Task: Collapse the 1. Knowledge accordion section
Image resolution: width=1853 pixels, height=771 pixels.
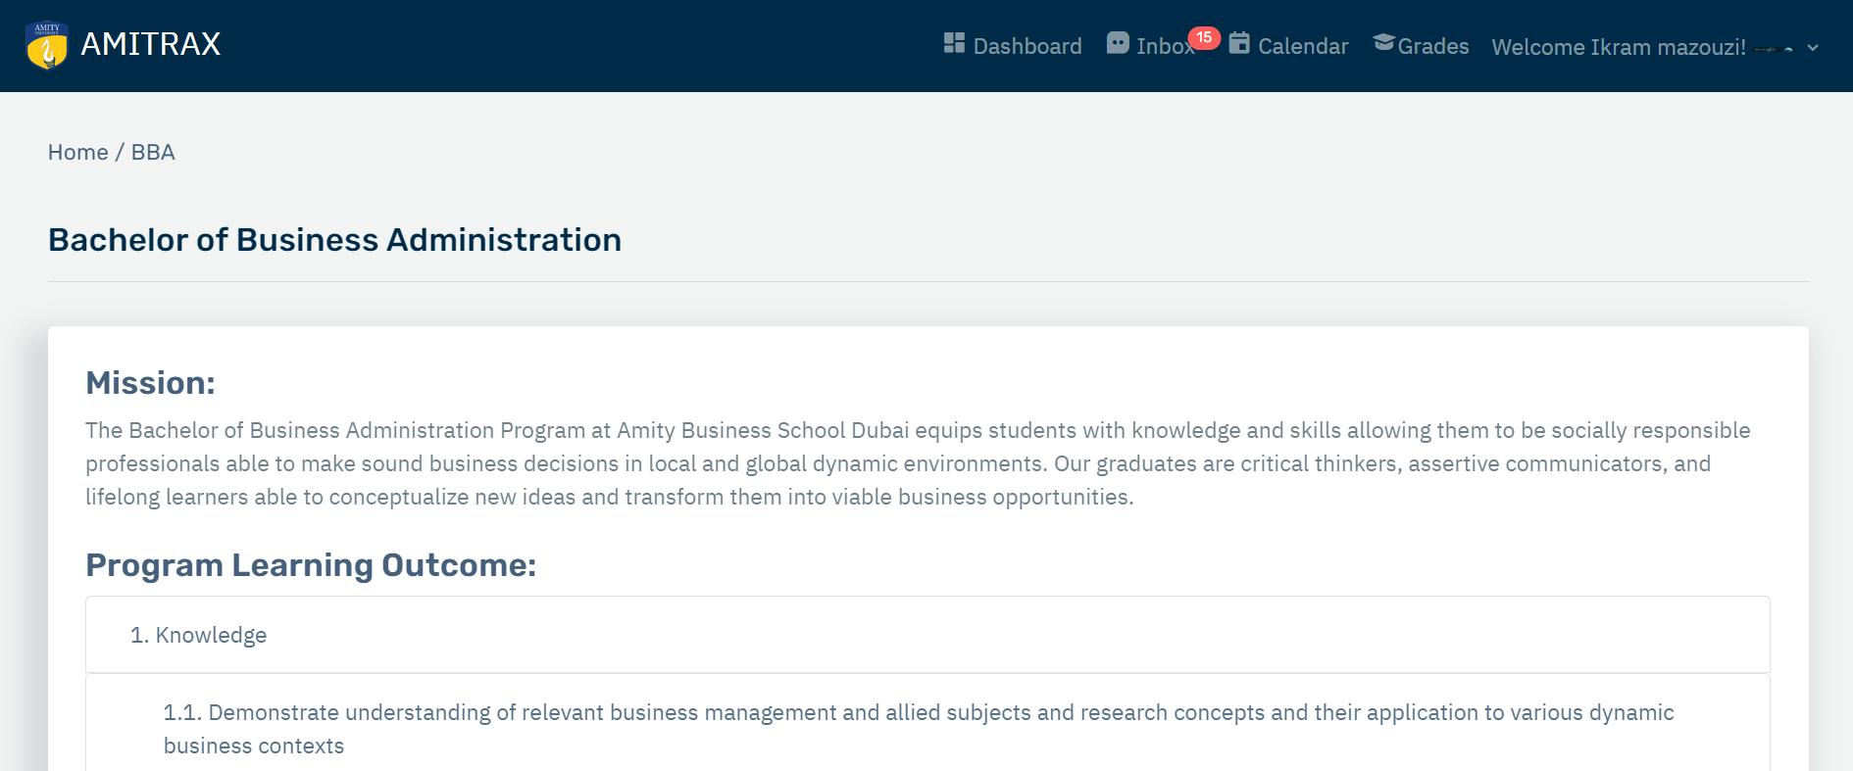Action: pyautogui.click(x=198, y=635)
